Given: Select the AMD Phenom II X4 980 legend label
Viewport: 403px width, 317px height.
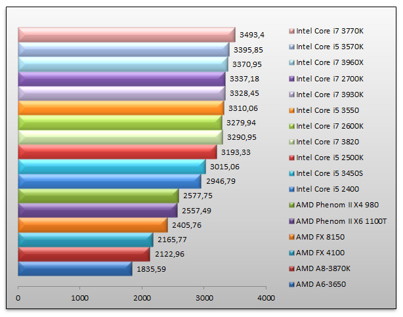Looking at the screenshot, I should [x=337, y=205].
